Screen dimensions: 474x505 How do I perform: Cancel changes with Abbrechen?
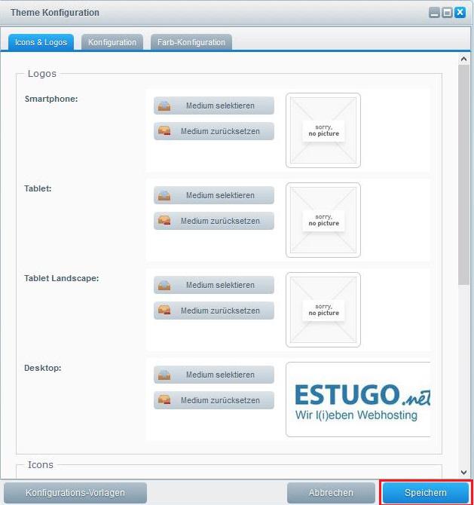[x=331, y=493]
